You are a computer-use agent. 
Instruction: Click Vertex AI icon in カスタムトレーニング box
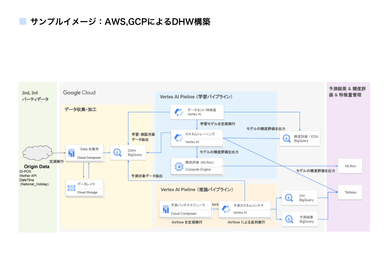pyautogui.click(x=179, y=138)
